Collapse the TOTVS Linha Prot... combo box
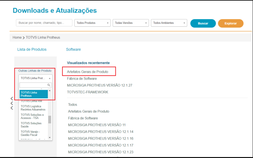 [x=35, y=78]
